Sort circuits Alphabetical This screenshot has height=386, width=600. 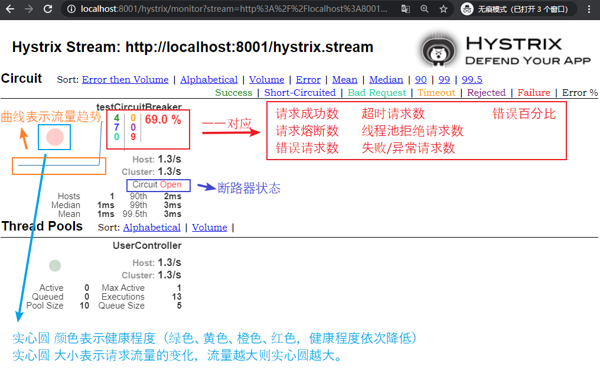tap(209, 80)
